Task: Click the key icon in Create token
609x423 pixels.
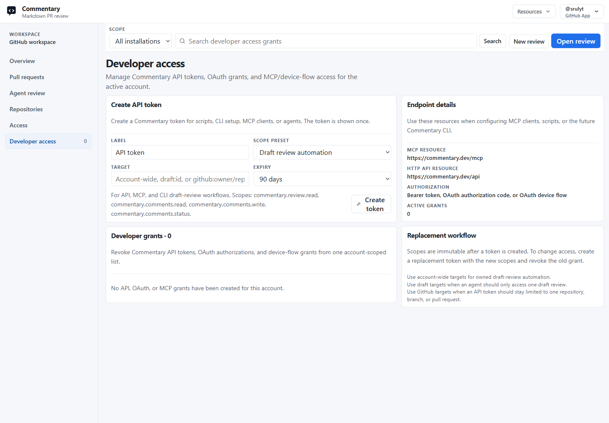Action: coord(359,204)
